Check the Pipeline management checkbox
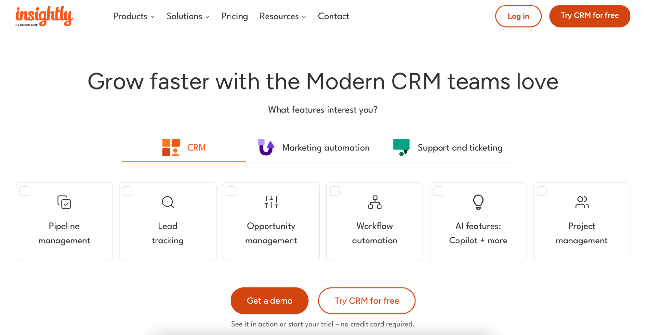This screenshot has width=649, height=335. point(24,191)
